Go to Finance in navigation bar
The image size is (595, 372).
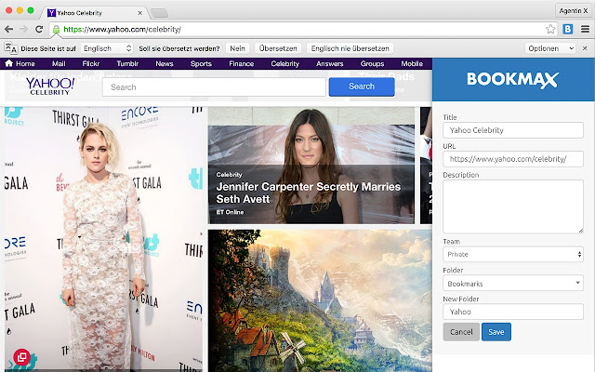pos(242,64)
